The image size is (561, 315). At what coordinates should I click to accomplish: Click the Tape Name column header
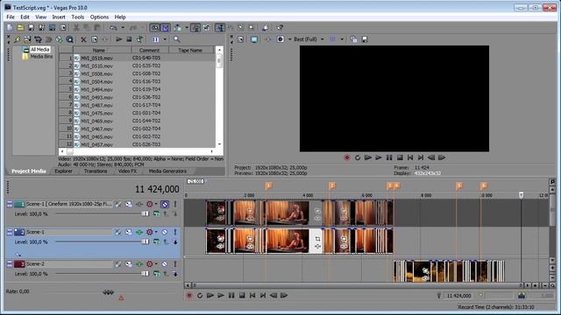191,50
